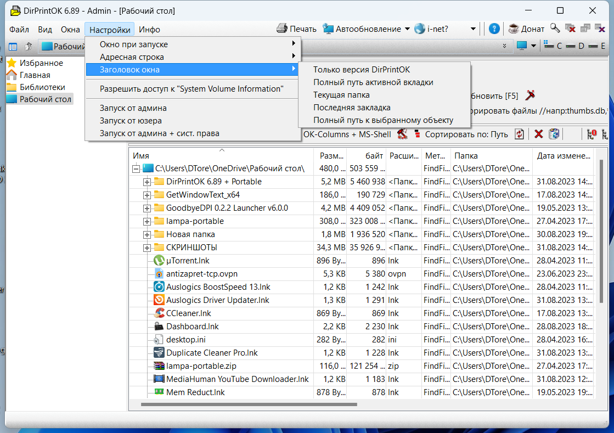Expand the СКРИНШОТЫ folder node
Screen dimensions: 614x433
pos(147,248)
